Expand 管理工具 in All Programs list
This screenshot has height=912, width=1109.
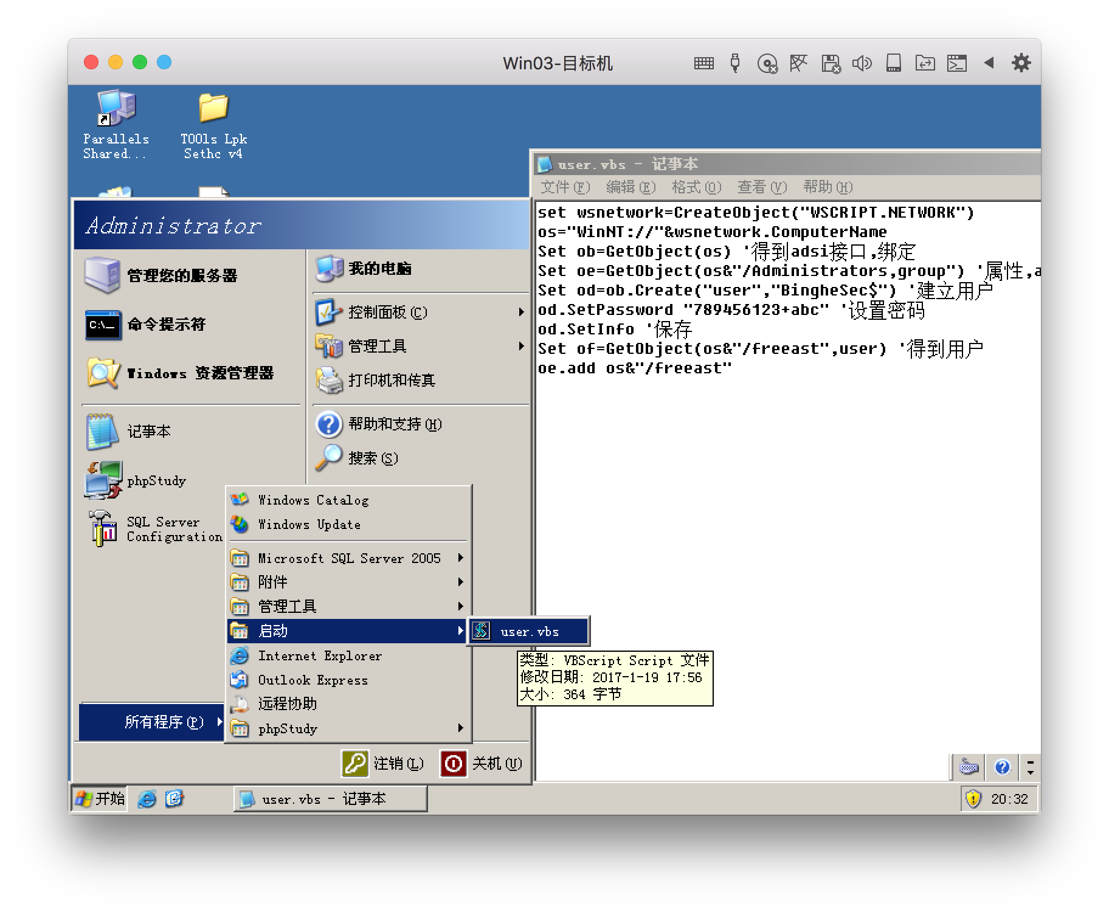[x=348, y=607]
